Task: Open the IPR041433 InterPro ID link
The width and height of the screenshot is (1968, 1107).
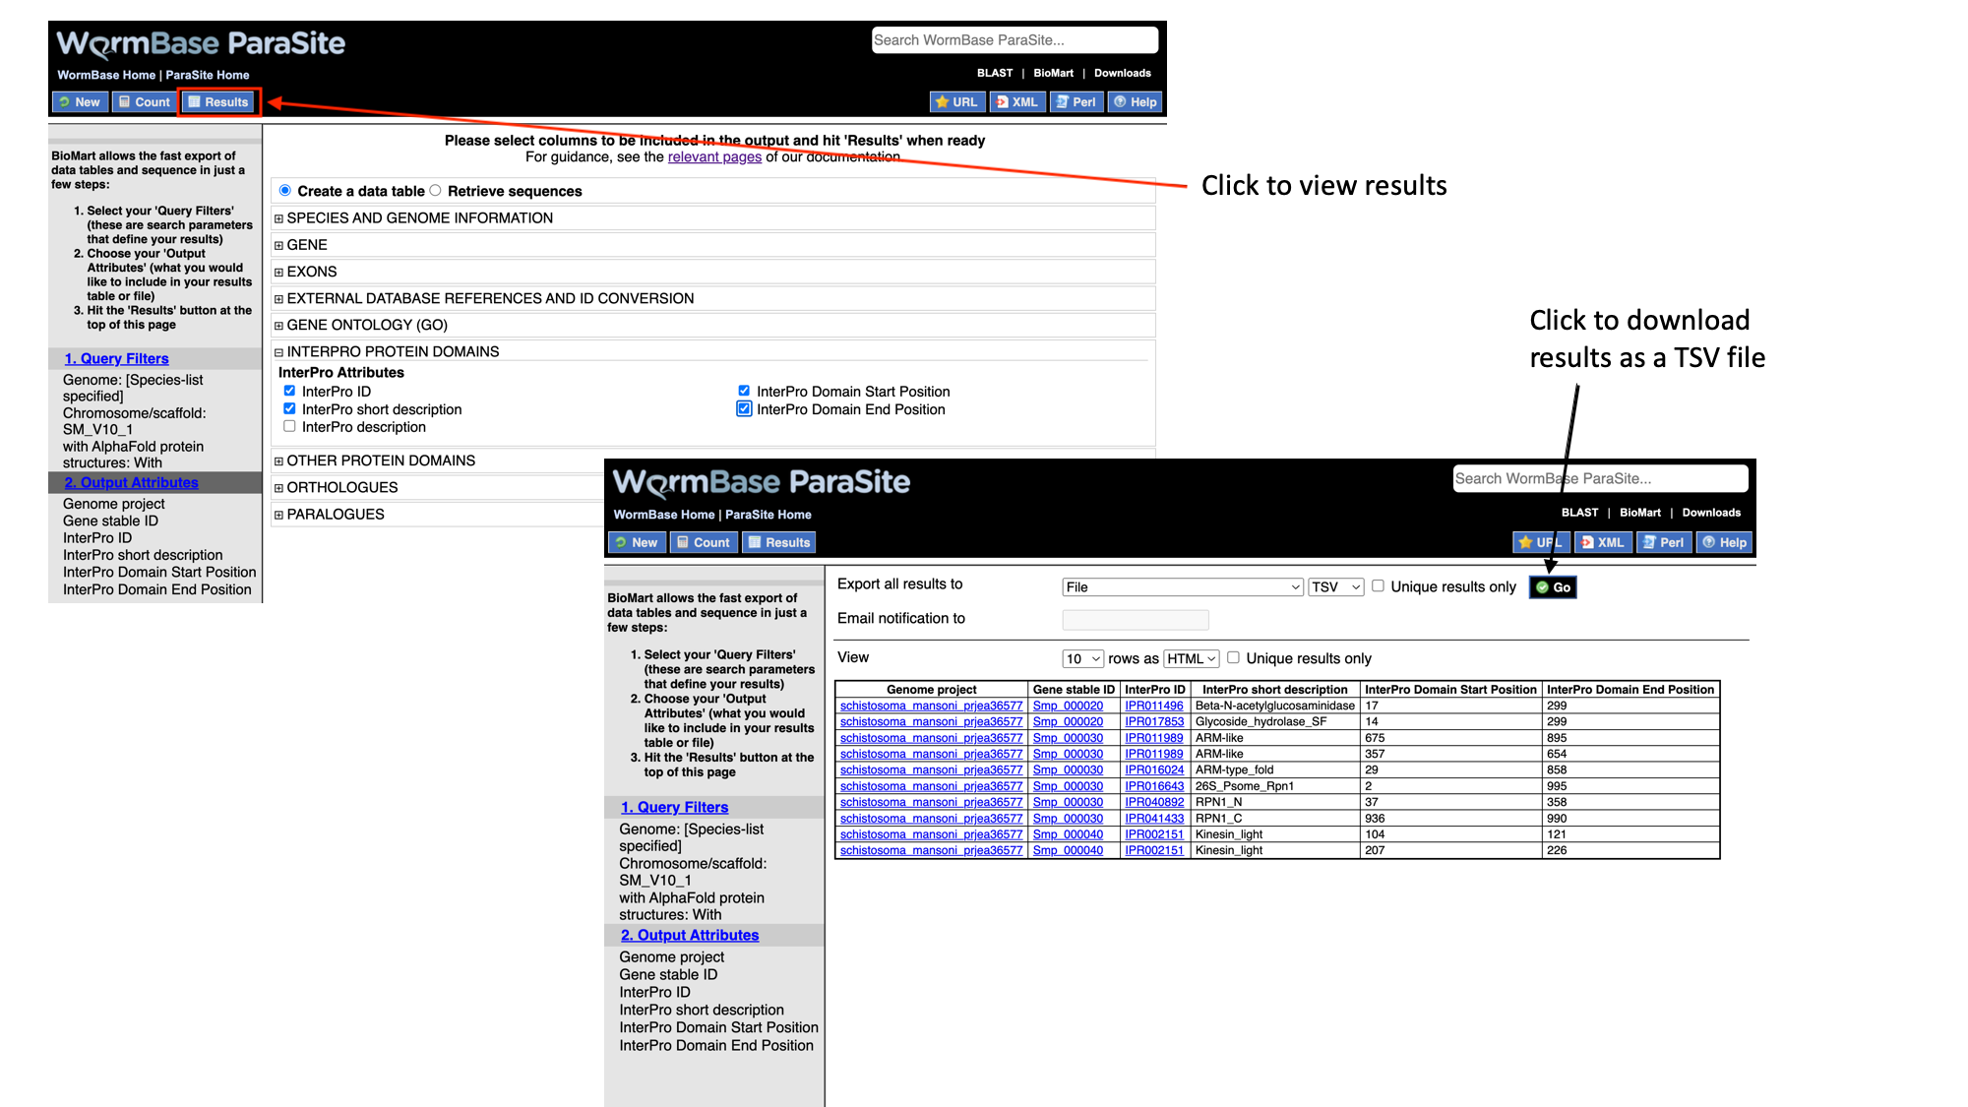Action: click(1154, 819)
